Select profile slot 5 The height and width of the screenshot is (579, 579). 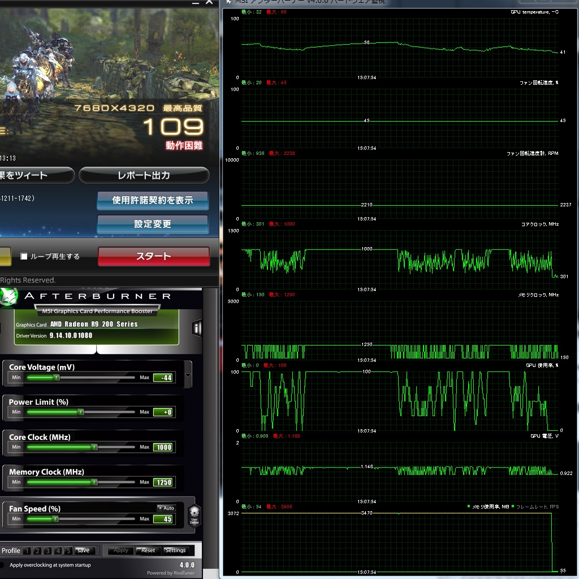tap(68, 551)
